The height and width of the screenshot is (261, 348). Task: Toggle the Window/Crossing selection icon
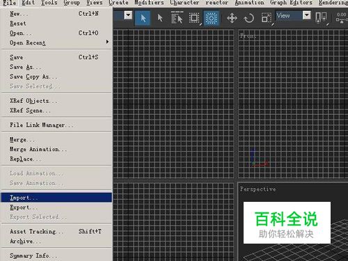tap(211, 18)
